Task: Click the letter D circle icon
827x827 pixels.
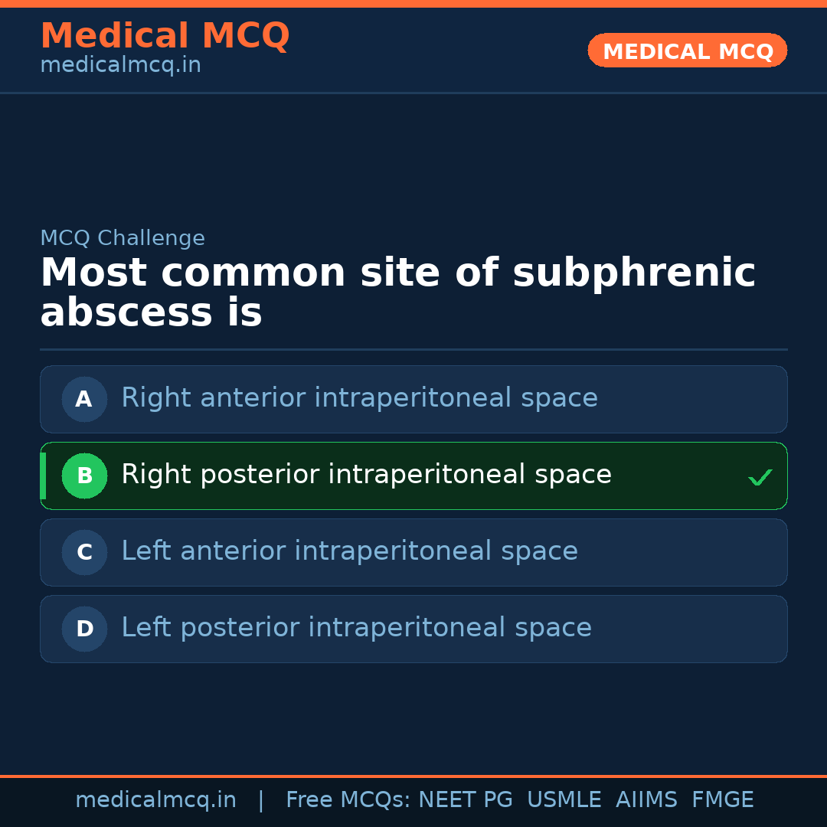Action: click(x=84, y=629)
